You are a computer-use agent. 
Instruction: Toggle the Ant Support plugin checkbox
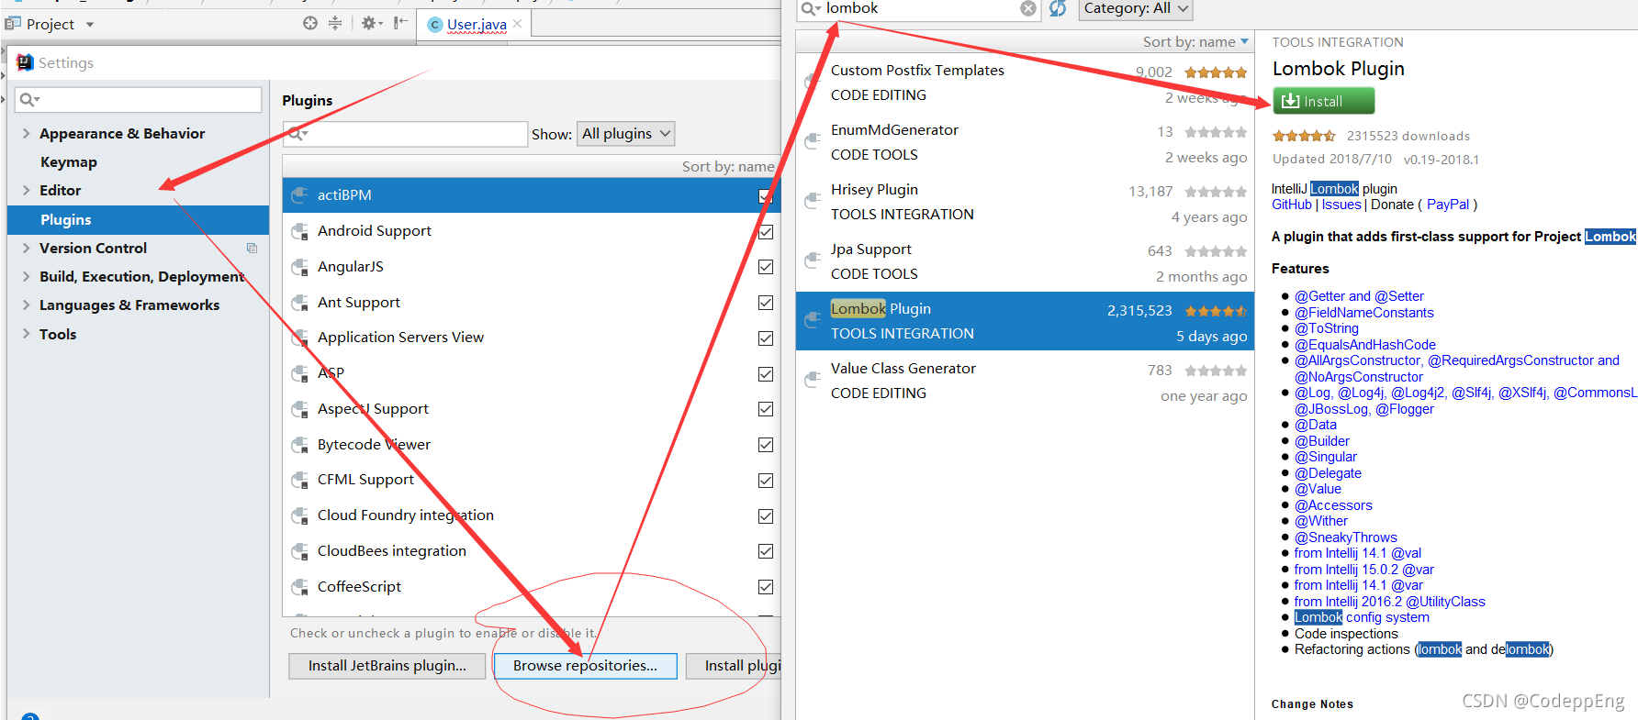[x=766, y=303]
